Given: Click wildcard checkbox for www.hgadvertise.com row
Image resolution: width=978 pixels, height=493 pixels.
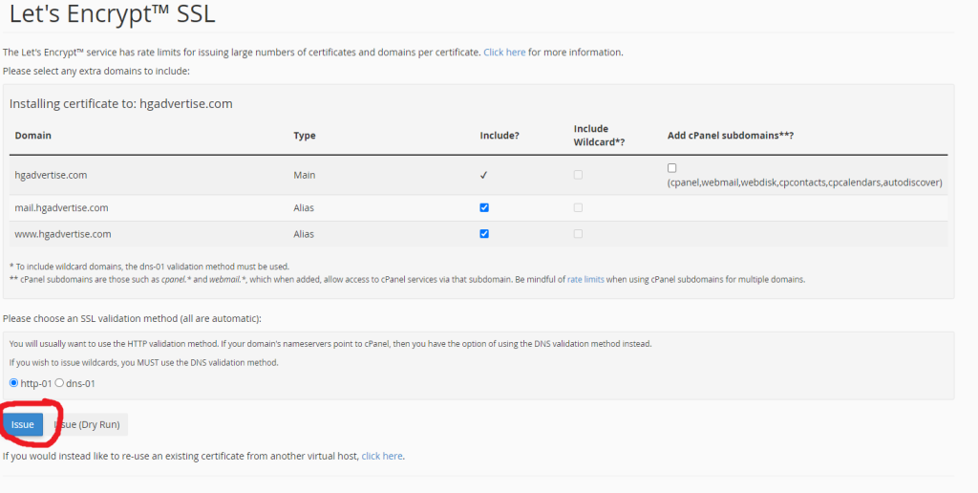Looking at the screenshot, I should click(579, 233).
